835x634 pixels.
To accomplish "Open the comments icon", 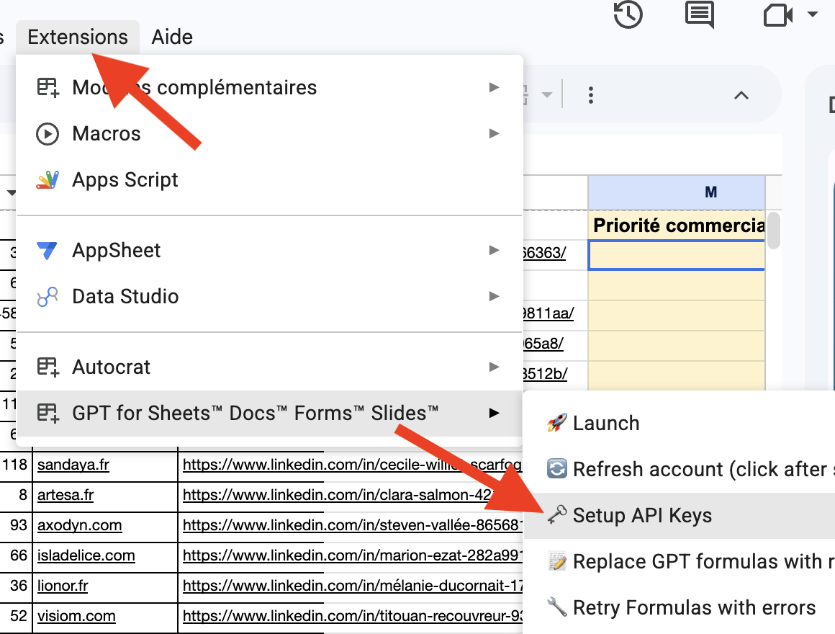I will (700, 14).
